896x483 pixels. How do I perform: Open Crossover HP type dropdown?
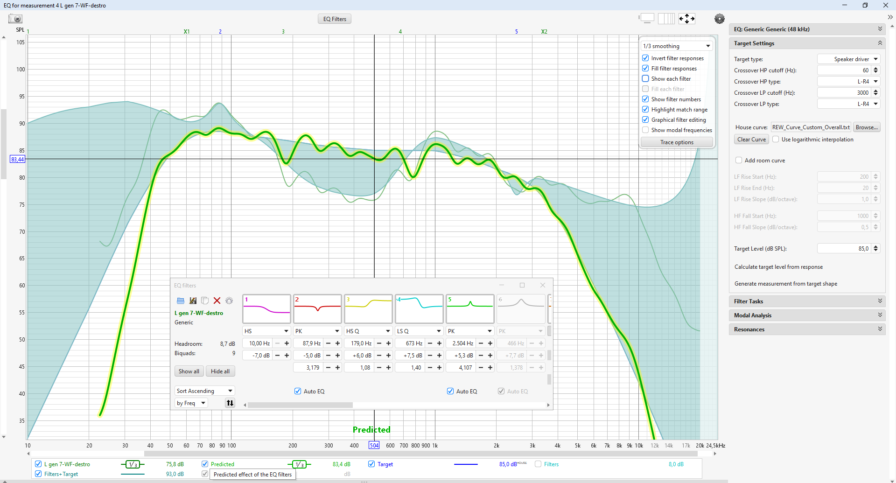coord(848,81)
